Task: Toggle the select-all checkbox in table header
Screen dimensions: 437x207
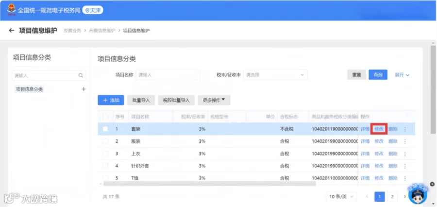Action: (105, 117)
